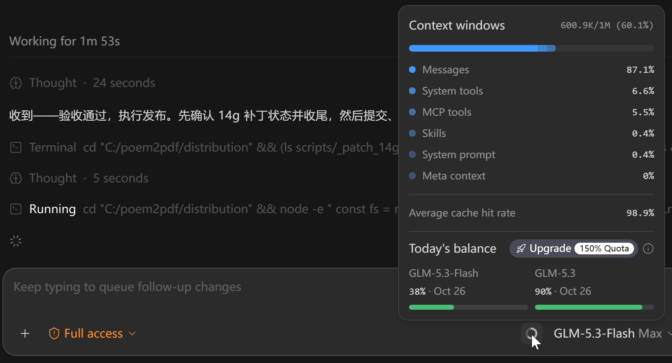Viewport: 672px width, 363px height.
Task: Click the 87.1% Messages value
Action: pyautogui.click(x=640, y=70)
